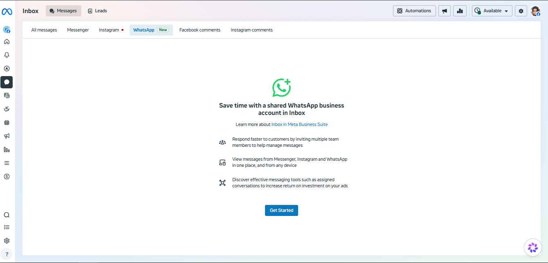Click the devices icon beside View messages
Image resolution: width=548 pixels, height=263 pixels.
point(222,162)
